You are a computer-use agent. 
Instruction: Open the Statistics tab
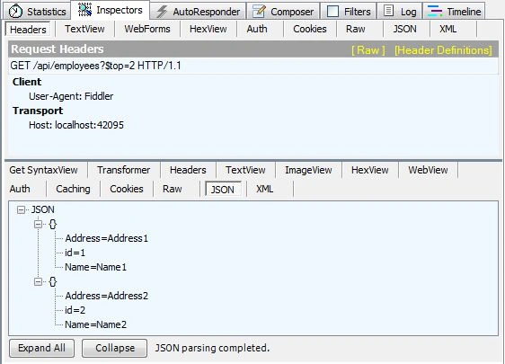tap(38, 12)
